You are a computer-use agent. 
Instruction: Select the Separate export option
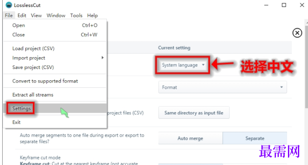pos(255,138)
